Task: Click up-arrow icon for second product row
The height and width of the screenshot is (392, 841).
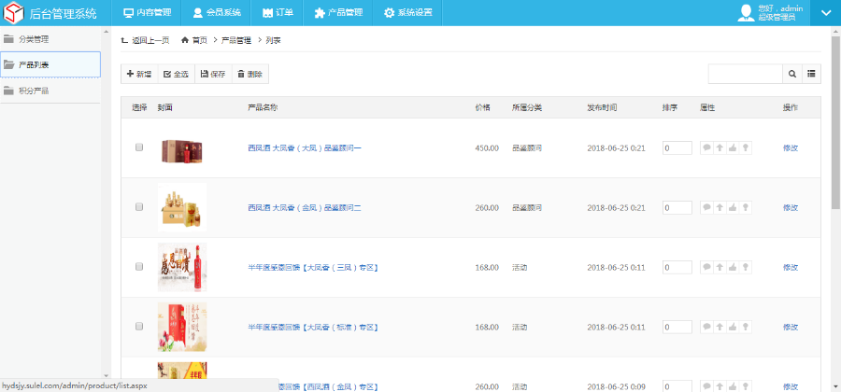Action: (720, 207)
